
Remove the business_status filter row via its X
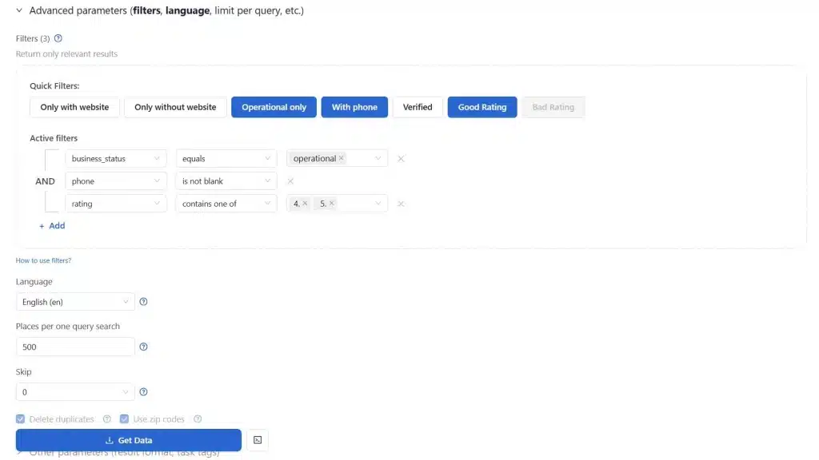point(401,158)
